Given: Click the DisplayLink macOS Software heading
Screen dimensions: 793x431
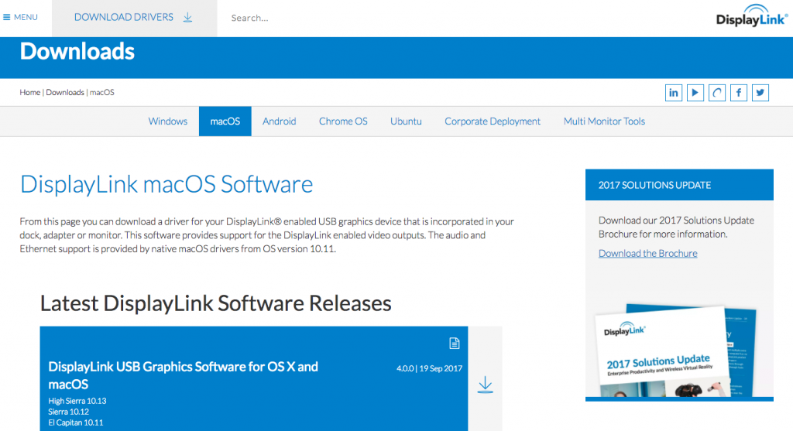Looking at the screenshot, I should [x=166, y=184].
